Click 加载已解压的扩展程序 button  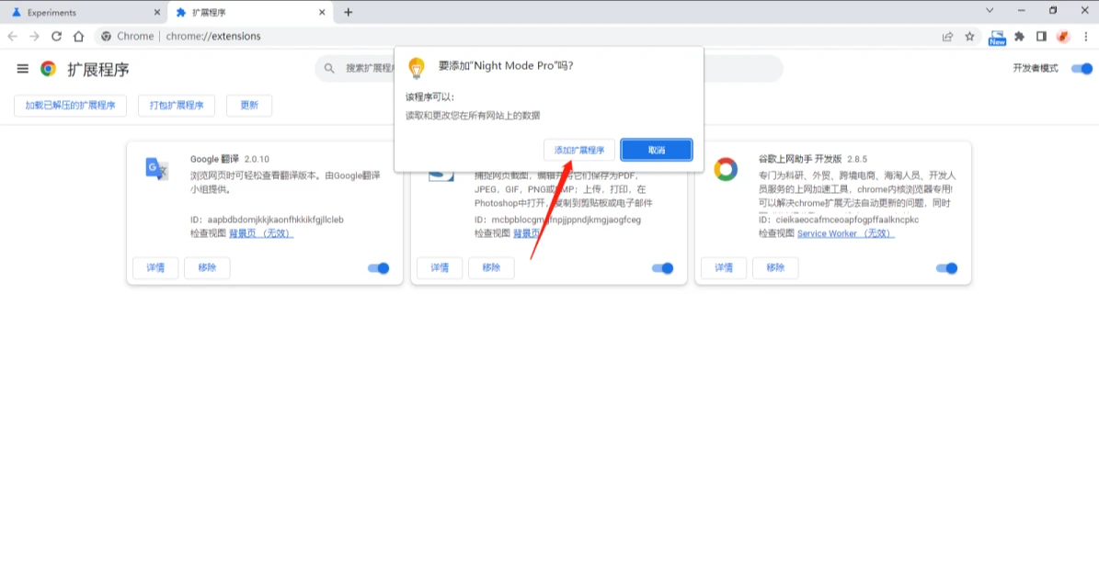pyautogui.click(x=70, y=105)
